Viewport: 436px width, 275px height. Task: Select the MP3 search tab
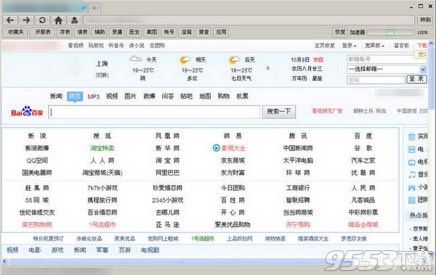94,97
